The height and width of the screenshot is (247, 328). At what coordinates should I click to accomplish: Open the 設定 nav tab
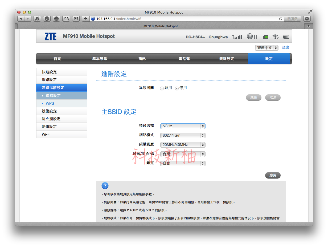click(269, 59)
